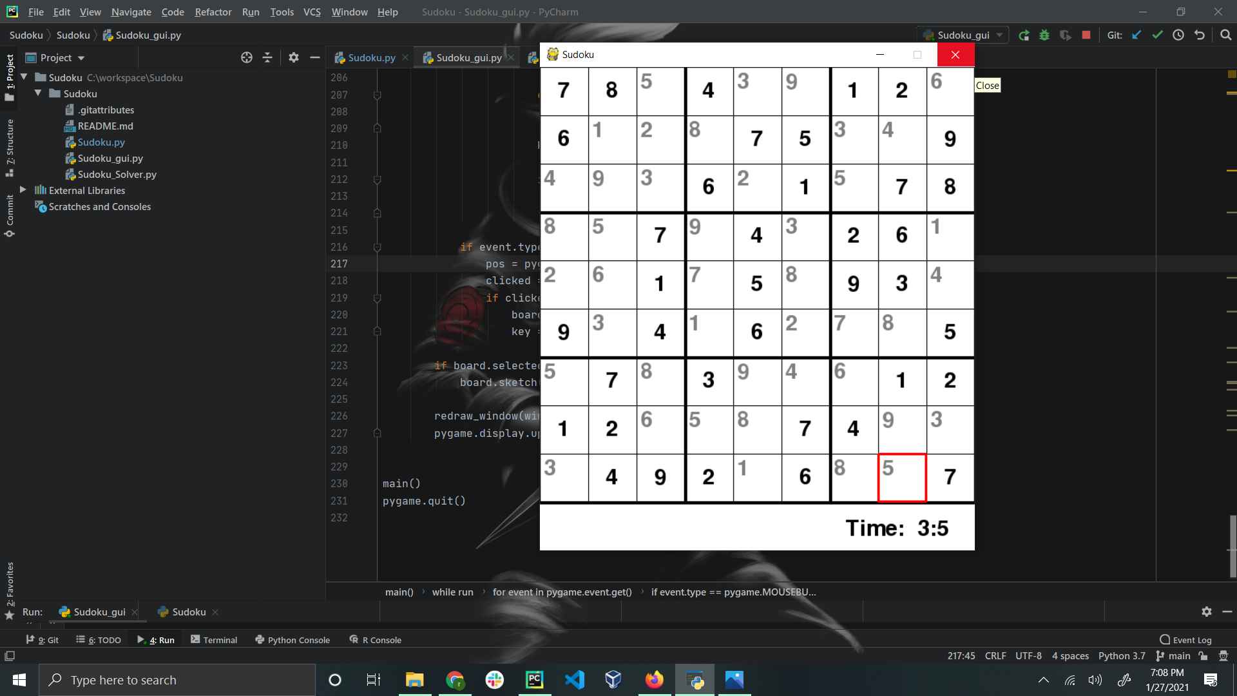Screen dimensions: 1237x696
Task: Collapse all icon in Project panel
Action: (267, 58)
